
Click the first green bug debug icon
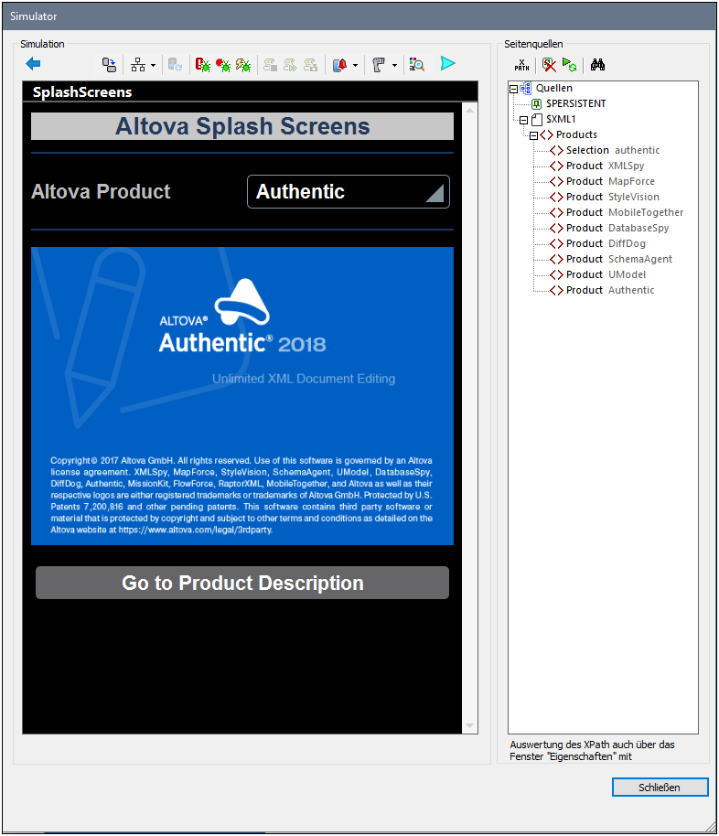coord(202,65)
